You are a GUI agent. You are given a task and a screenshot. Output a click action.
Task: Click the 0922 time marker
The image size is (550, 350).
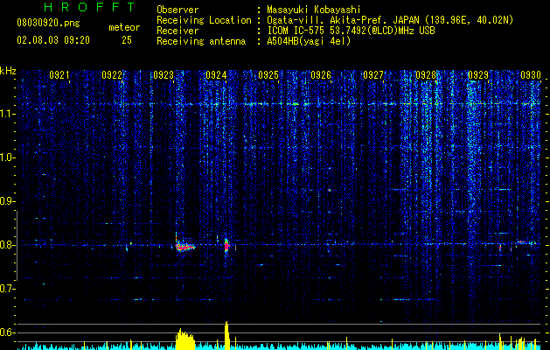pos(112,75)
